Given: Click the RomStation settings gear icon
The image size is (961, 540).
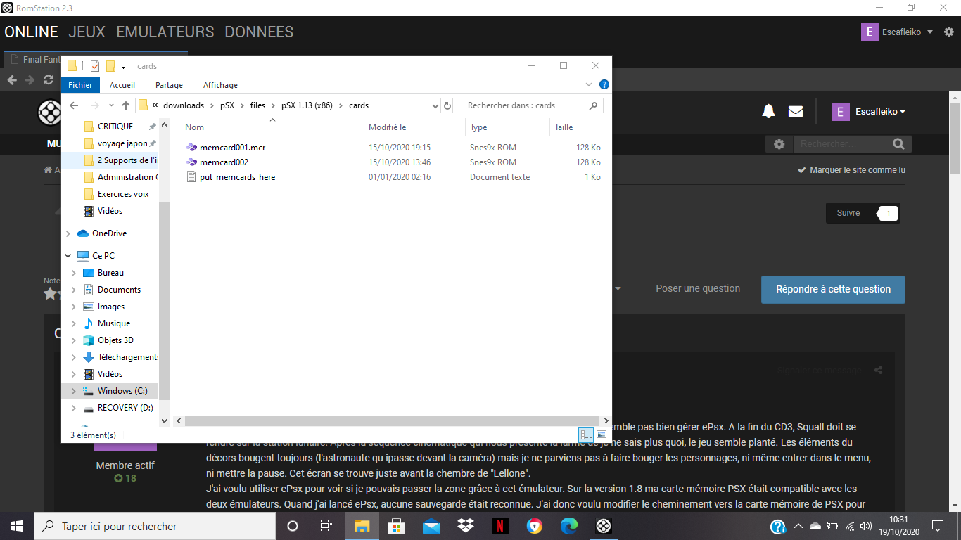Looking at the screenshot, I should [x=948, y=32].
